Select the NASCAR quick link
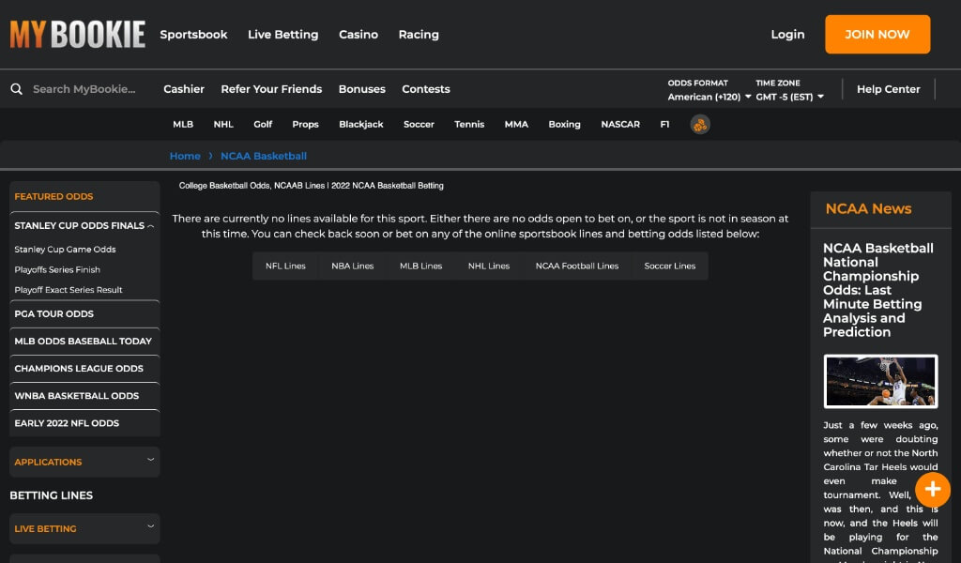961x563 pixels. pos(620,125)
